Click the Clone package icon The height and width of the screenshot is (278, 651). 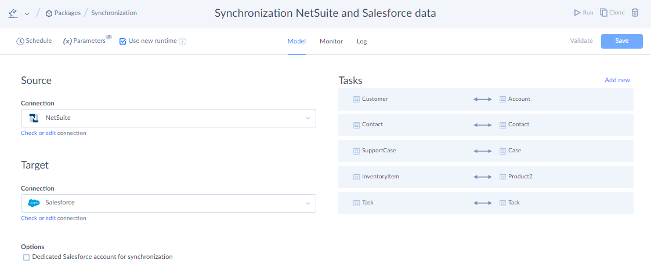[x=603, y=12]
